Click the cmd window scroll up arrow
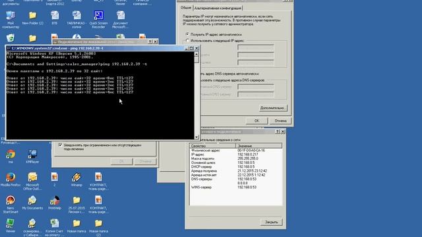This screenshot has height=237, width=422. (x=196, y=54)
